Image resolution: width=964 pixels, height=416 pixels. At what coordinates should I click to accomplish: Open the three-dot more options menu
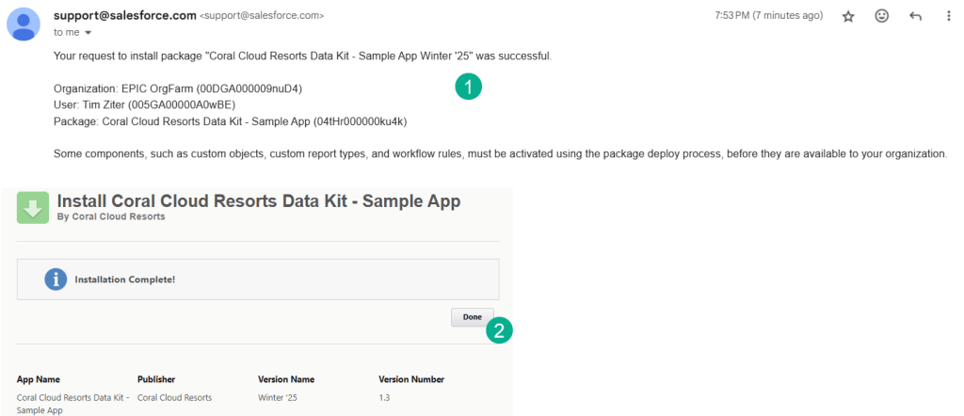[x=948, y=16]
